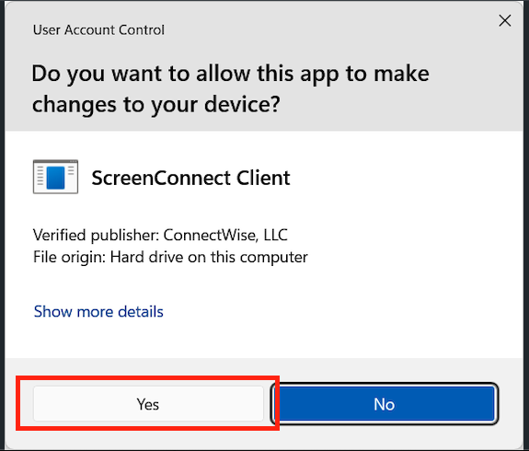
Task: Click 'Hard drive on this computer' text
Action: (x=209, y=257)
